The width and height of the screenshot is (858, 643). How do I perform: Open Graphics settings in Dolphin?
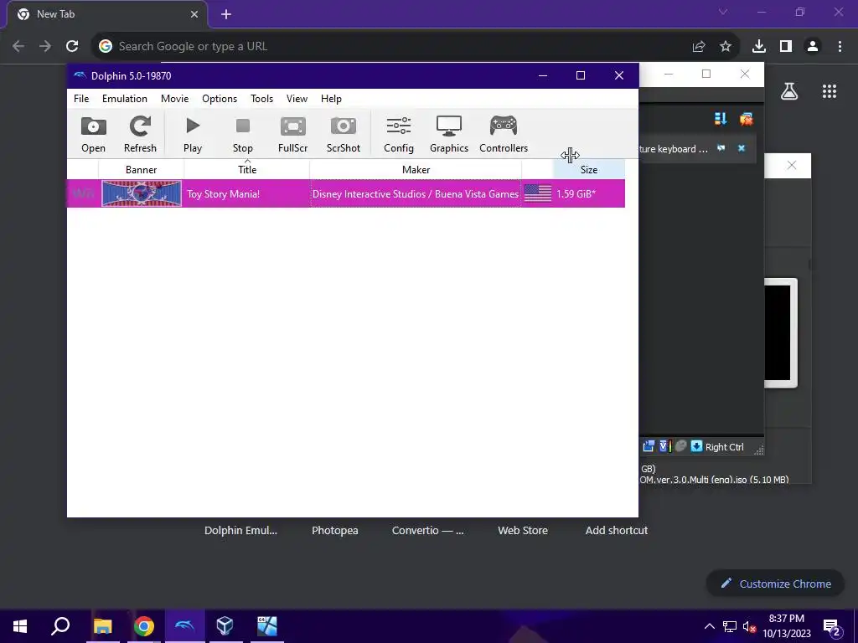pos(449,134)
